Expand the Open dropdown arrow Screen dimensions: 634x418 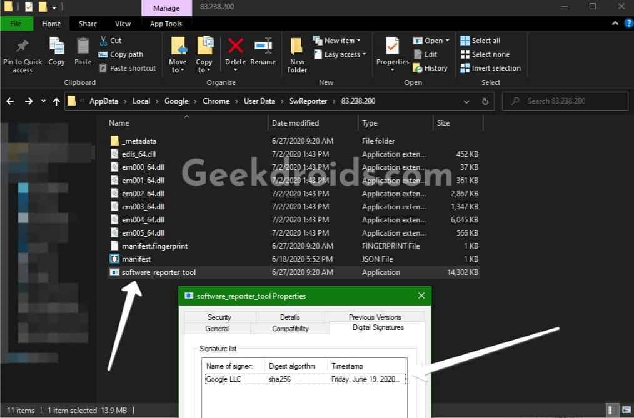447,41
